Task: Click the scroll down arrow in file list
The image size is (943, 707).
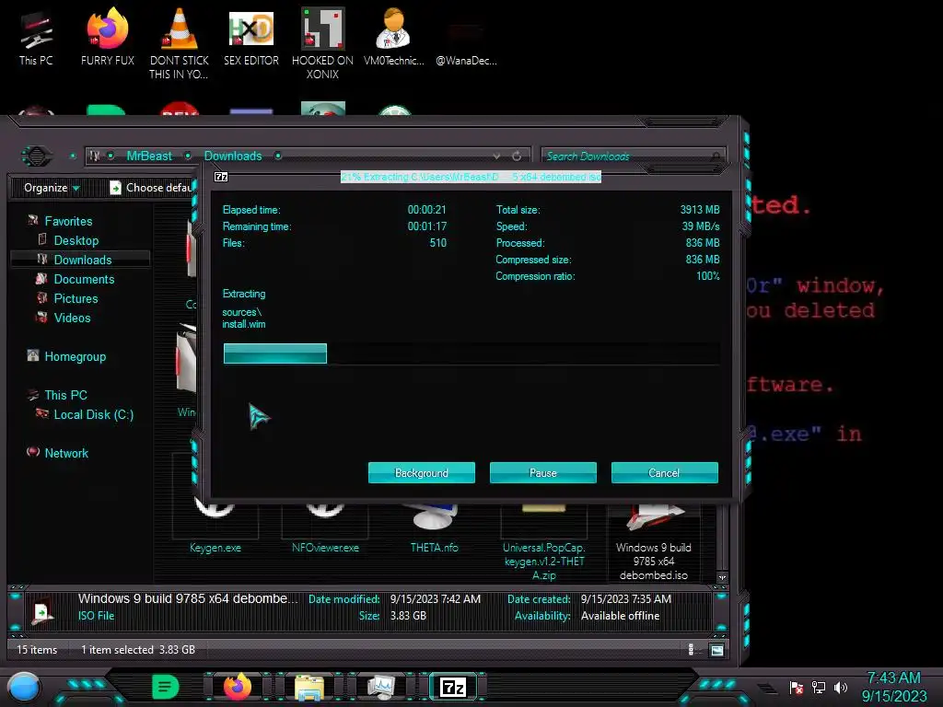Action: click(722, 578)
